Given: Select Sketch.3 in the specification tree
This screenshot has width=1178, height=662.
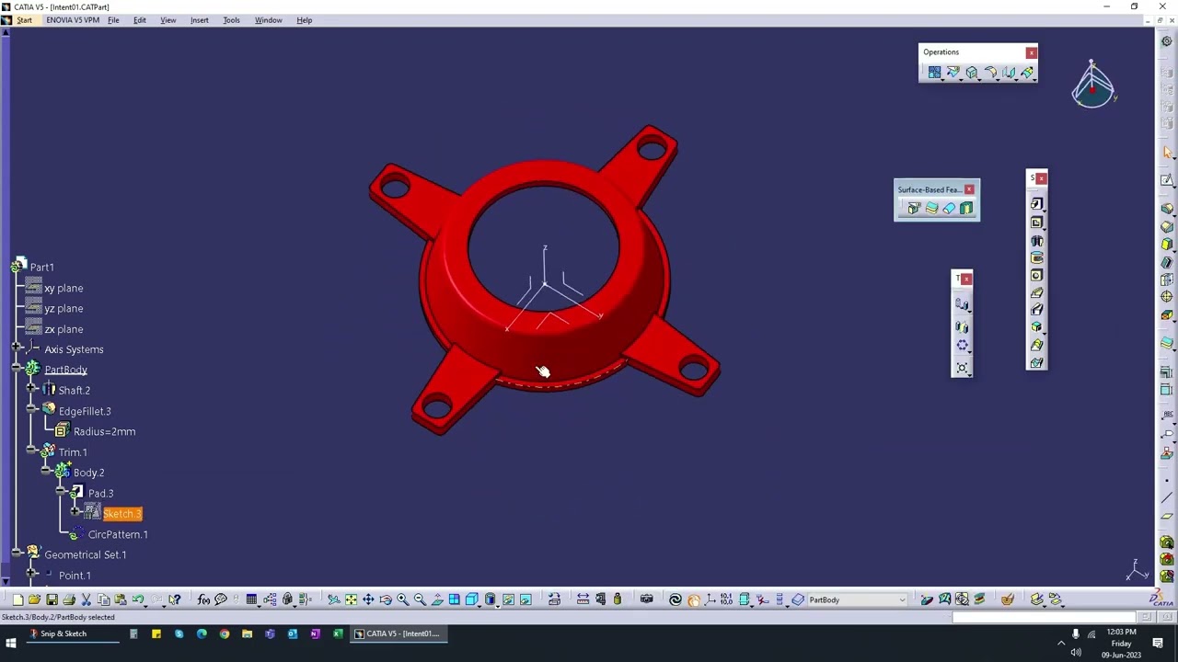Looking at the screenshot, I should point(122,514).
